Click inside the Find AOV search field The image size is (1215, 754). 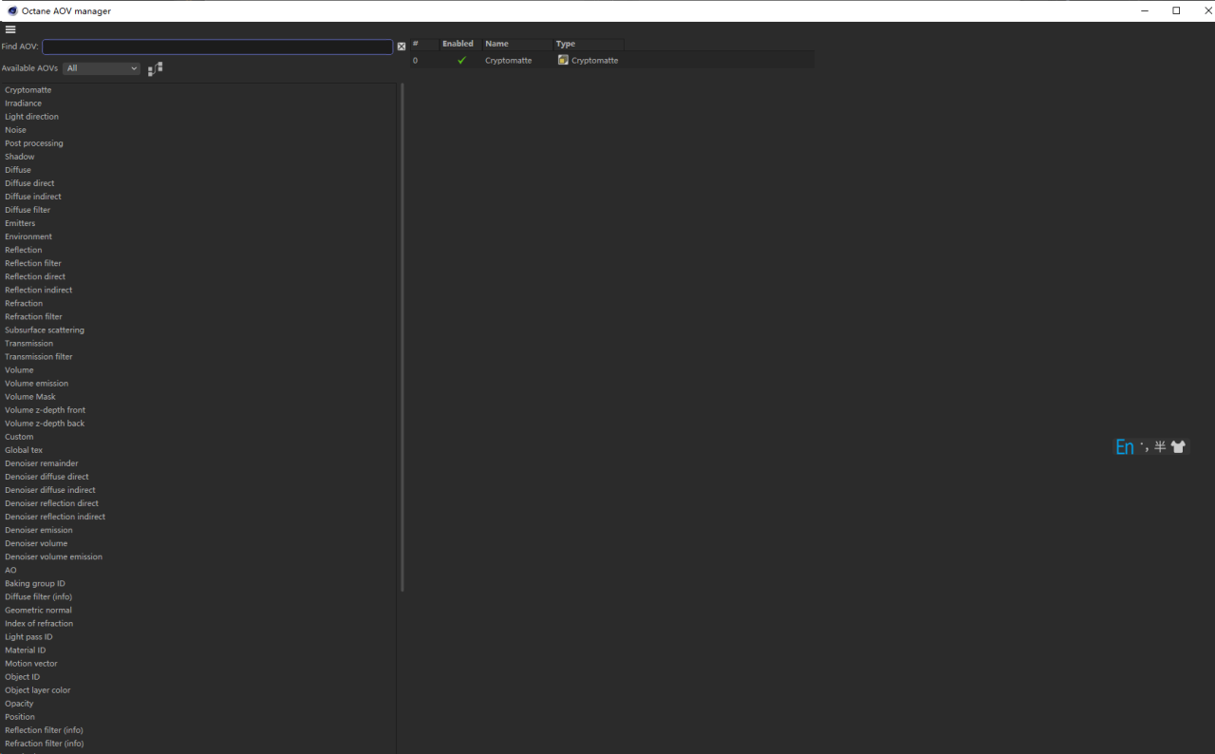tap(216, 47)
